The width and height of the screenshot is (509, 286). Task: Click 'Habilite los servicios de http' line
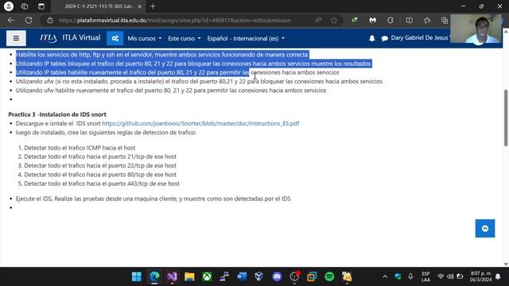(161, 55)
